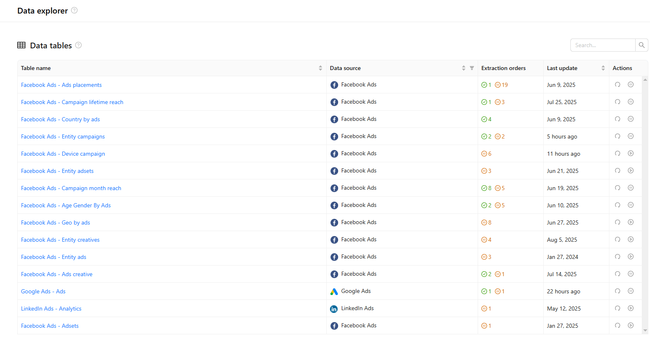Open Facebook Ads - Entity creatives link

[60, 240]
